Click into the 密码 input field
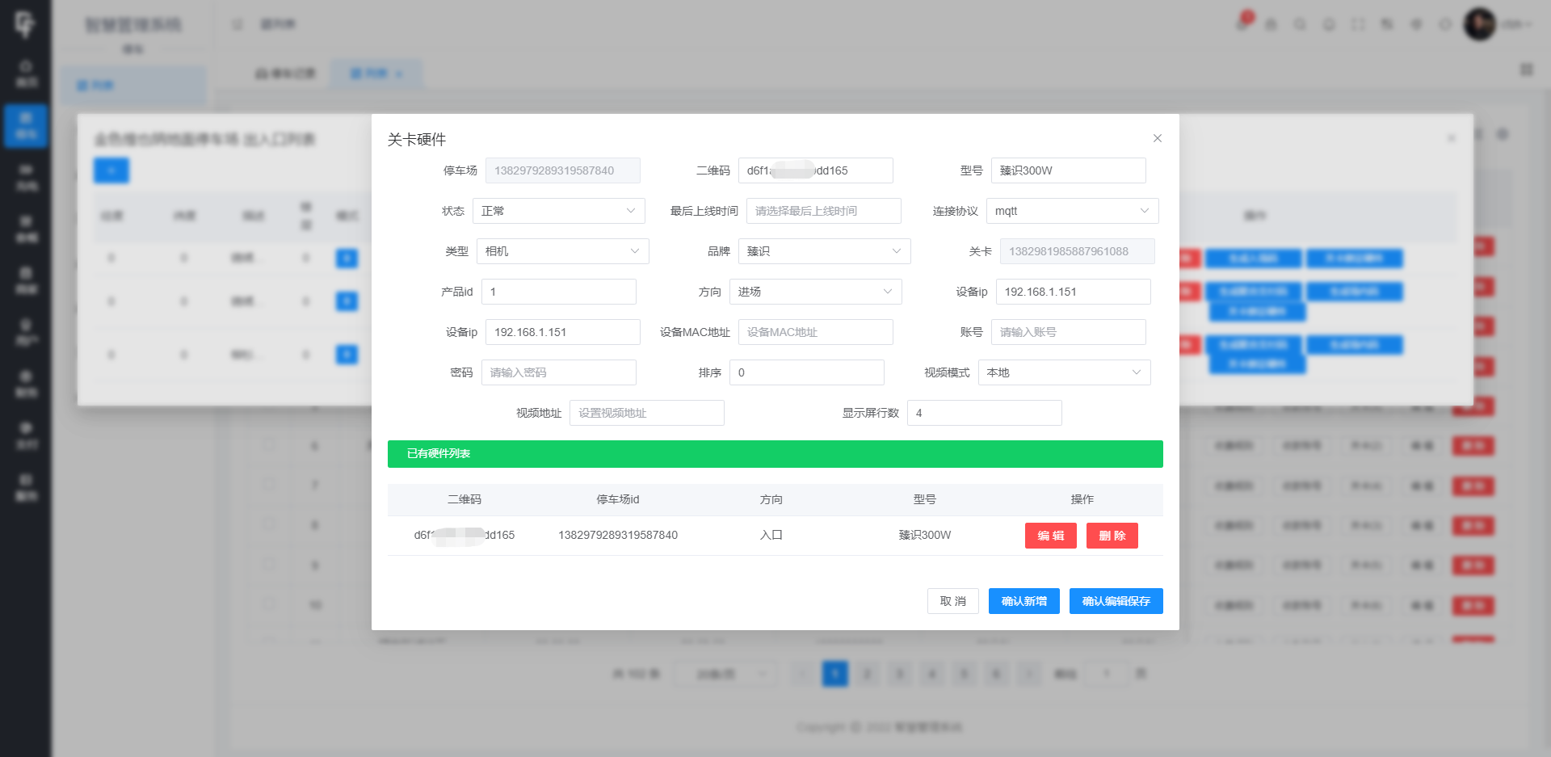The width and height of the screenshot is (1551, 757). click(558, 372)
